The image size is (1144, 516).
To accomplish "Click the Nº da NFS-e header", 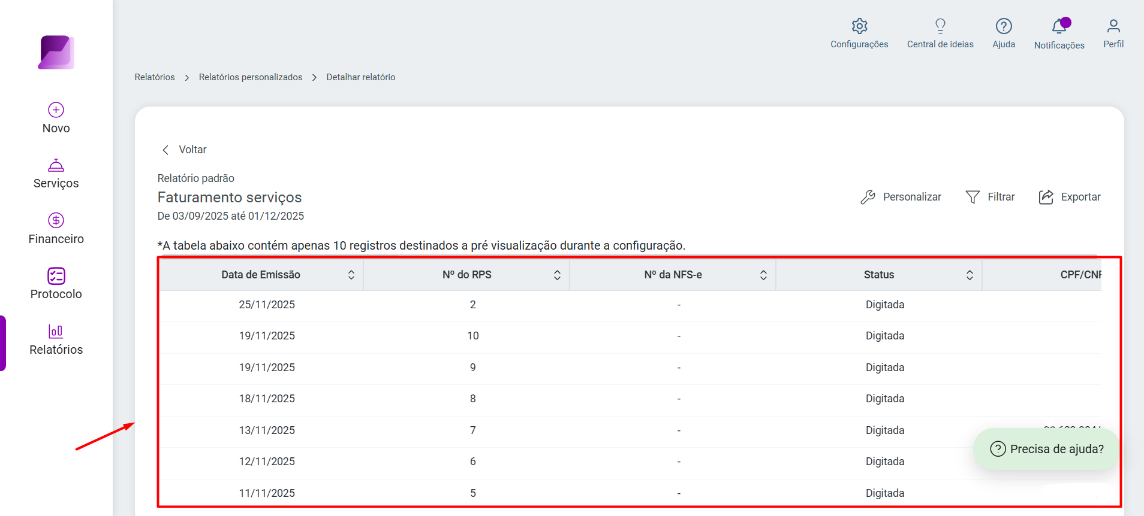I will click(x=673, y=275).
